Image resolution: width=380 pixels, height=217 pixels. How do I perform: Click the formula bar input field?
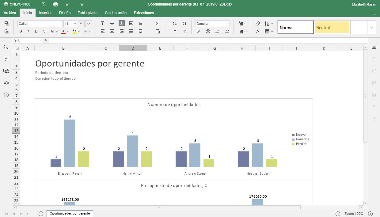[205, 41]
